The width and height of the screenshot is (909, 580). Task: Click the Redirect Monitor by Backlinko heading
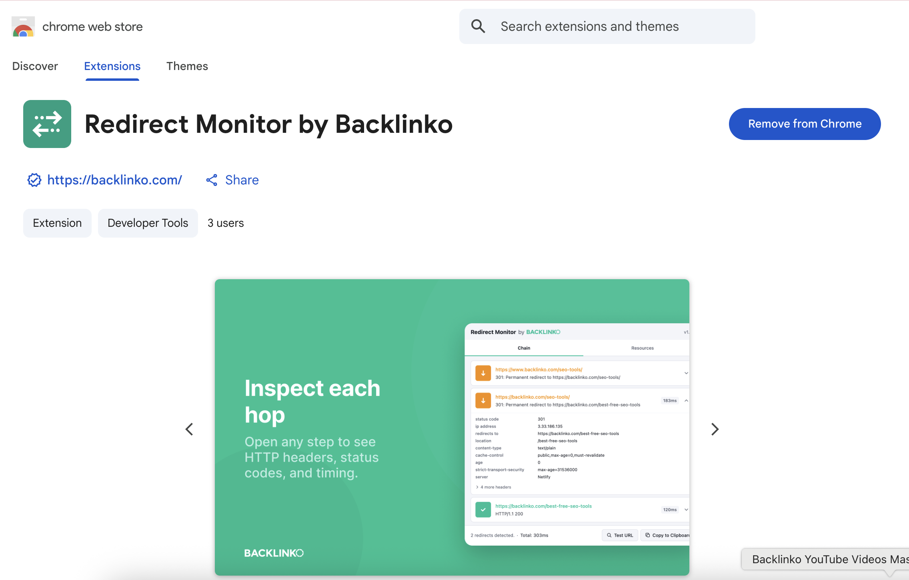coord(269,124)
